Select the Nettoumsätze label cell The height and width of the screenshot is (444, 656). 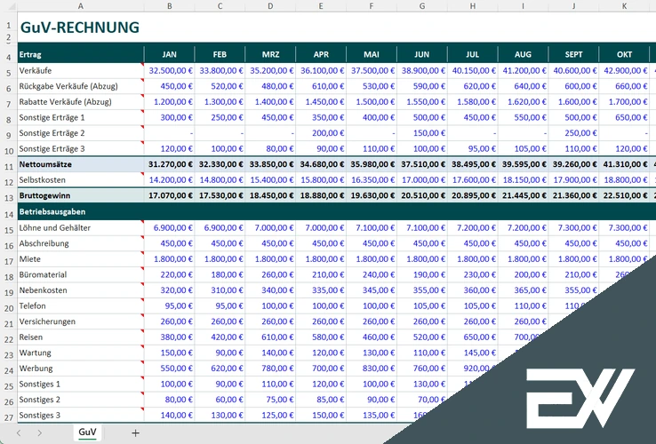(x=81, y=164)
